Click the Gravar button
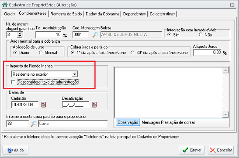Image resolution: width=239 pixels, height=158 pixels. click(x=192, y=150)
